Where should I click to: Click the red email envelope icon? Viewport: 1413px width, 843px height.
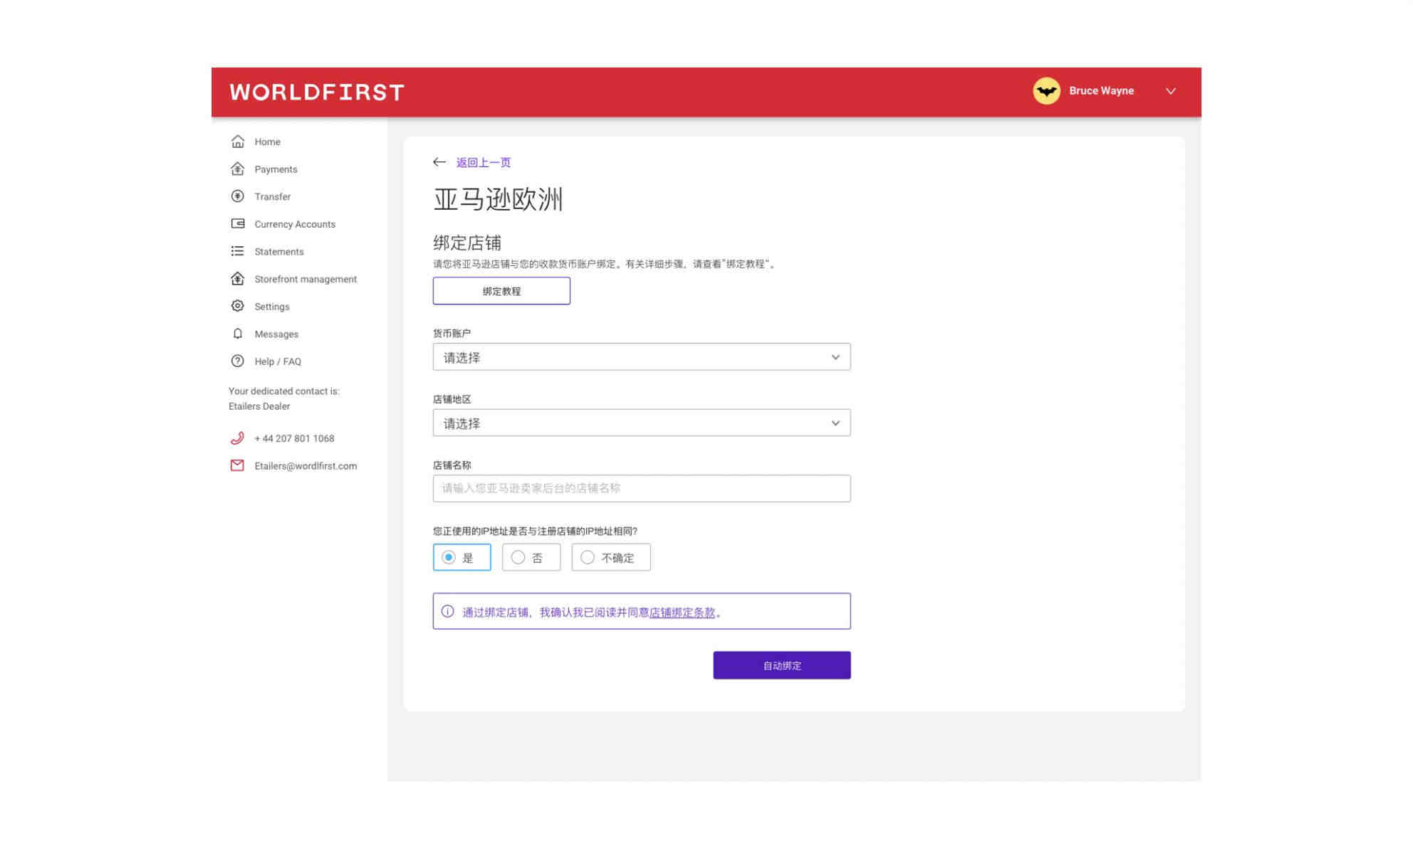click(x=238, y=465)
